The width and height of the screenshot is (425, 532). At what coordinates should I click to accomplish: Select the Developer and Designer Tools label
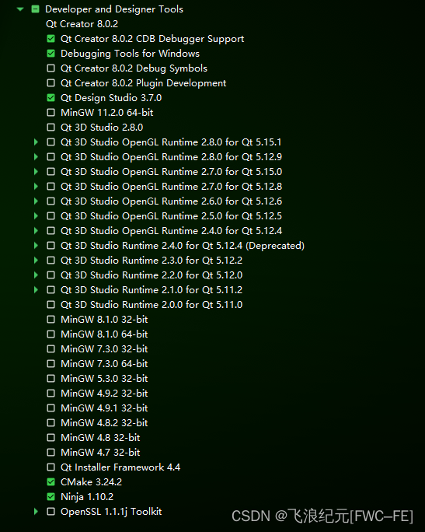(114, 9)
